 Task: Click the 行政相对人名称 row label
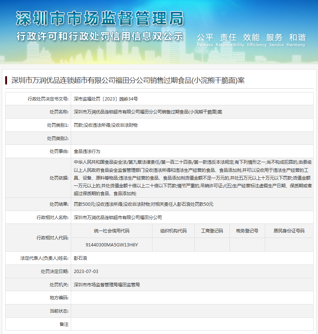pos(53,218)
